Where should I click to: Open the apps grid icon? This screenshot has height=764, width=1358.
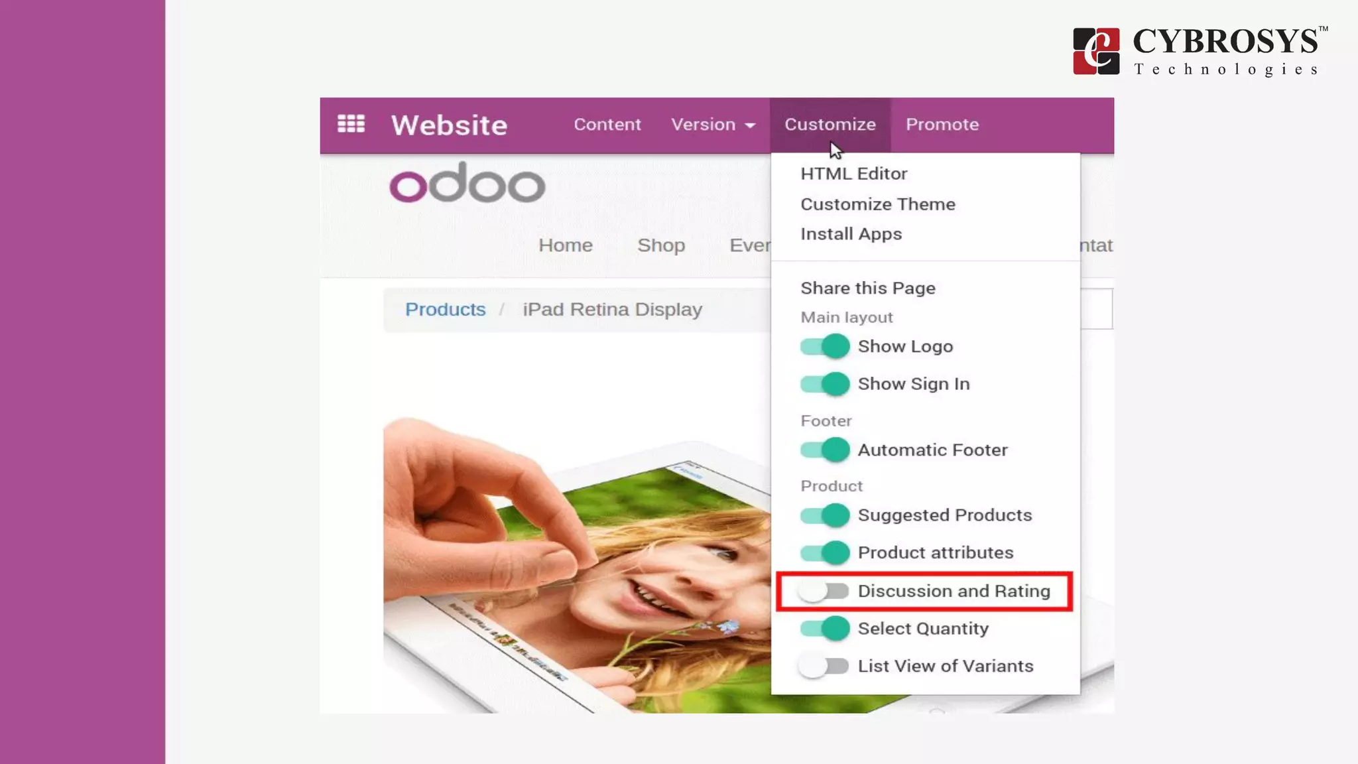351,124
